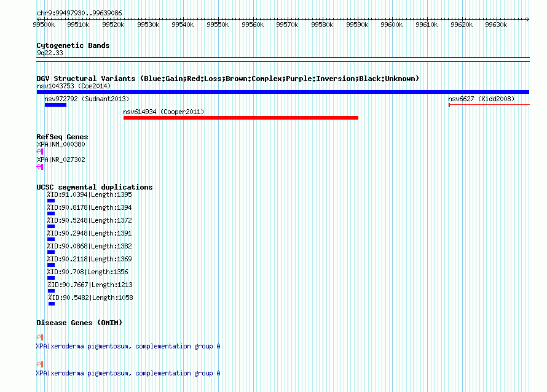Click the %ID:90.5248|Length:1372 label
Image resolution: width=547 pixels, height=392 pixels.
pos(90,220)
